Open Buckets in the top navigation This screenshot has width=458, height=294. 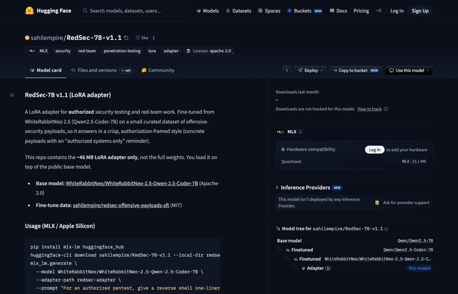click(305, 11)
